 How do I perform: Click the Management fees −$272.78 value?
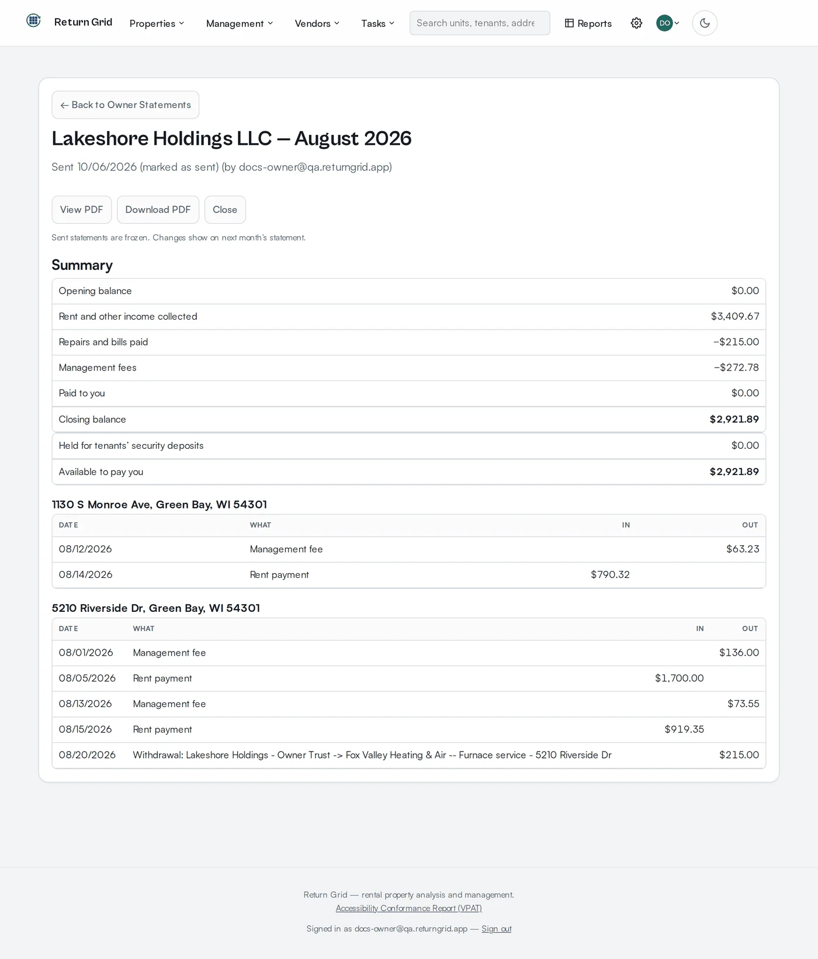pyautogui.click(x=736, y=368)
